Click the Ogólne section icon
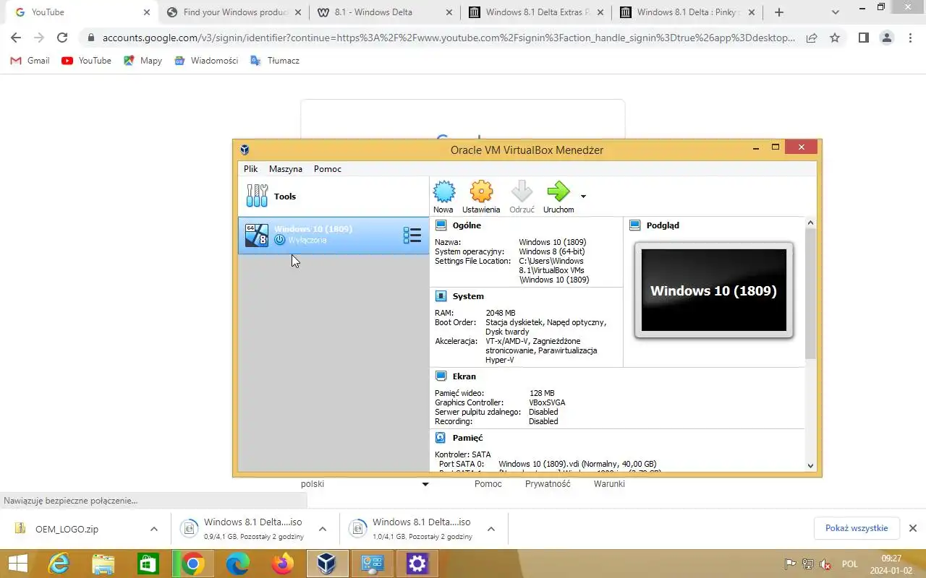Image resolution: width=926 pixels, height=578 pixels. point(441,225)
